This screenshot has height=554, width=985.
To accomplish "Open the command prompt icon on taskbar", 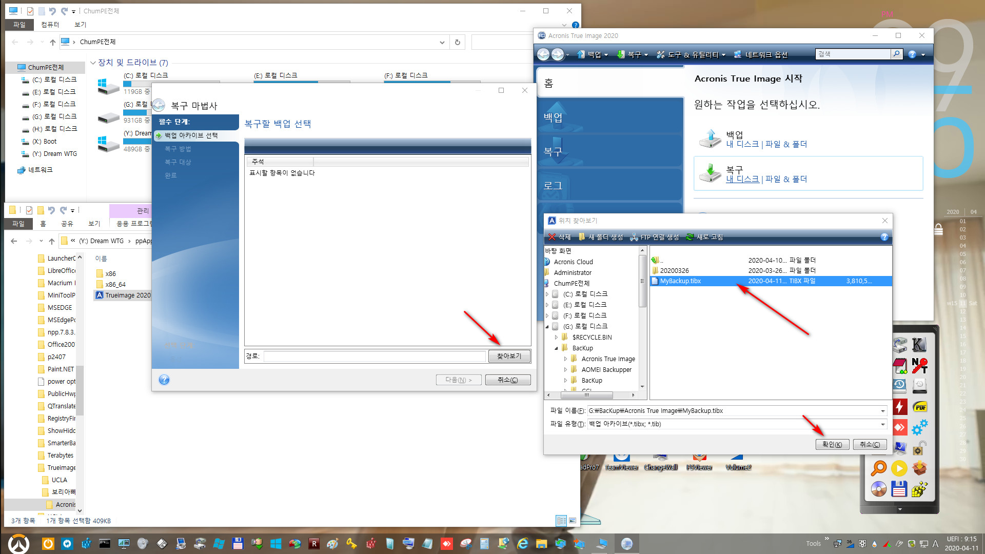I will pyautogui.click(x=105, y=544).
